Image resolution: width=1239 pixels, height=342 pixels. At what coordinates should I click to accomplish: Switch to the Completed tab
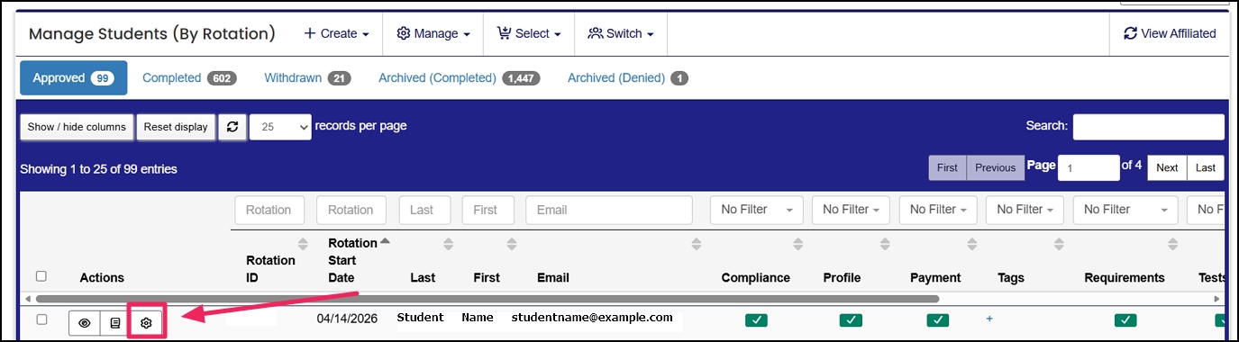point(189,78)
